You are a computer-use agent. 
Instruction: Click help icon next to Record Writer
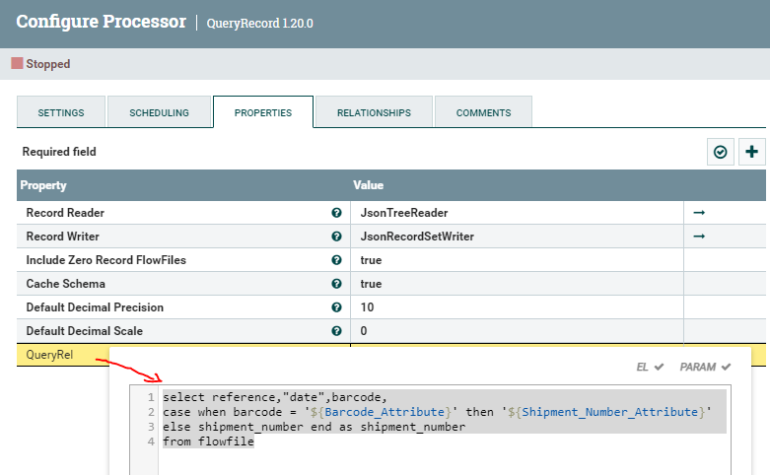pyautogui.click(x=336, y=237)
